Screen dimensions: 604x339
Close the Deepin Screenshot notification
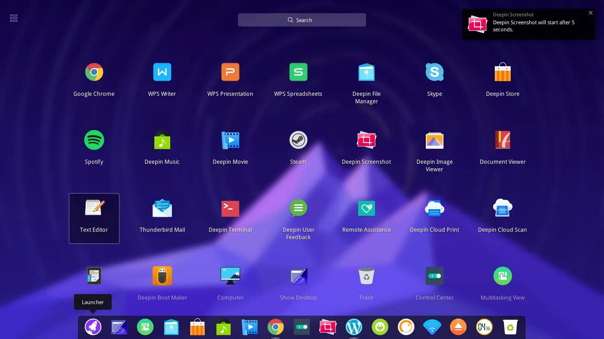point(590,13)
